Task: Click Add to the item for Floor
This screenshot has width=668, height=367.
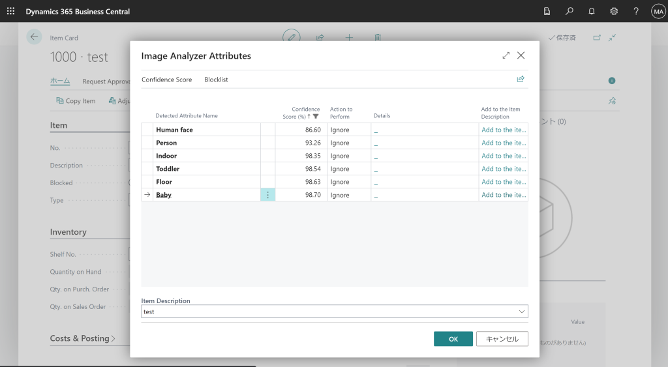Action: (x=504, y=182)
